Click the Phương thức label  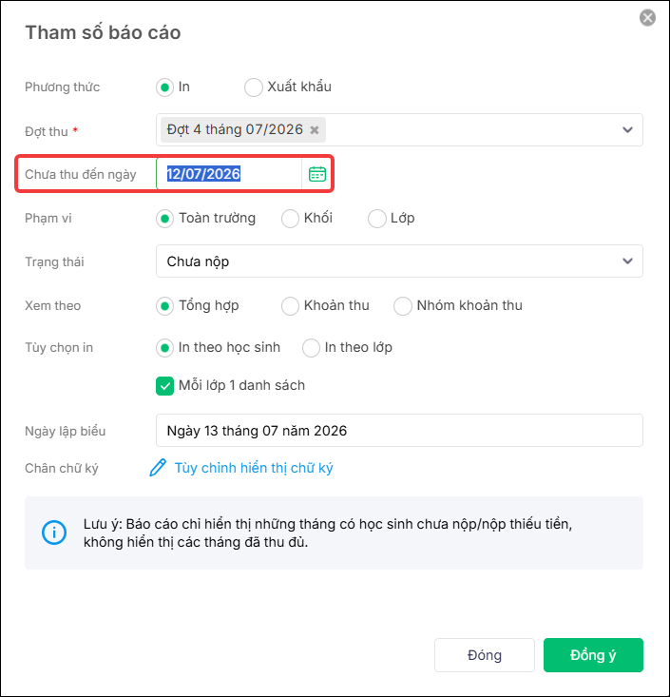click(62, 87)
